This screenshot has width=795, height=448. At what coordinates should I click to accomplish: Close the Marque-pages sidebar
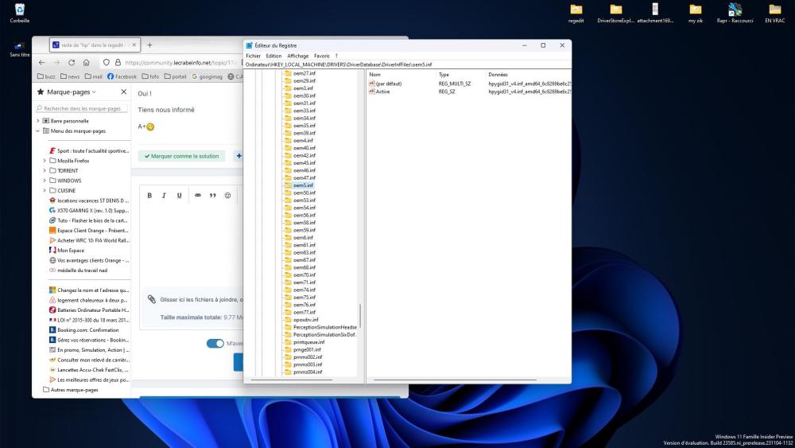(123, 92)
